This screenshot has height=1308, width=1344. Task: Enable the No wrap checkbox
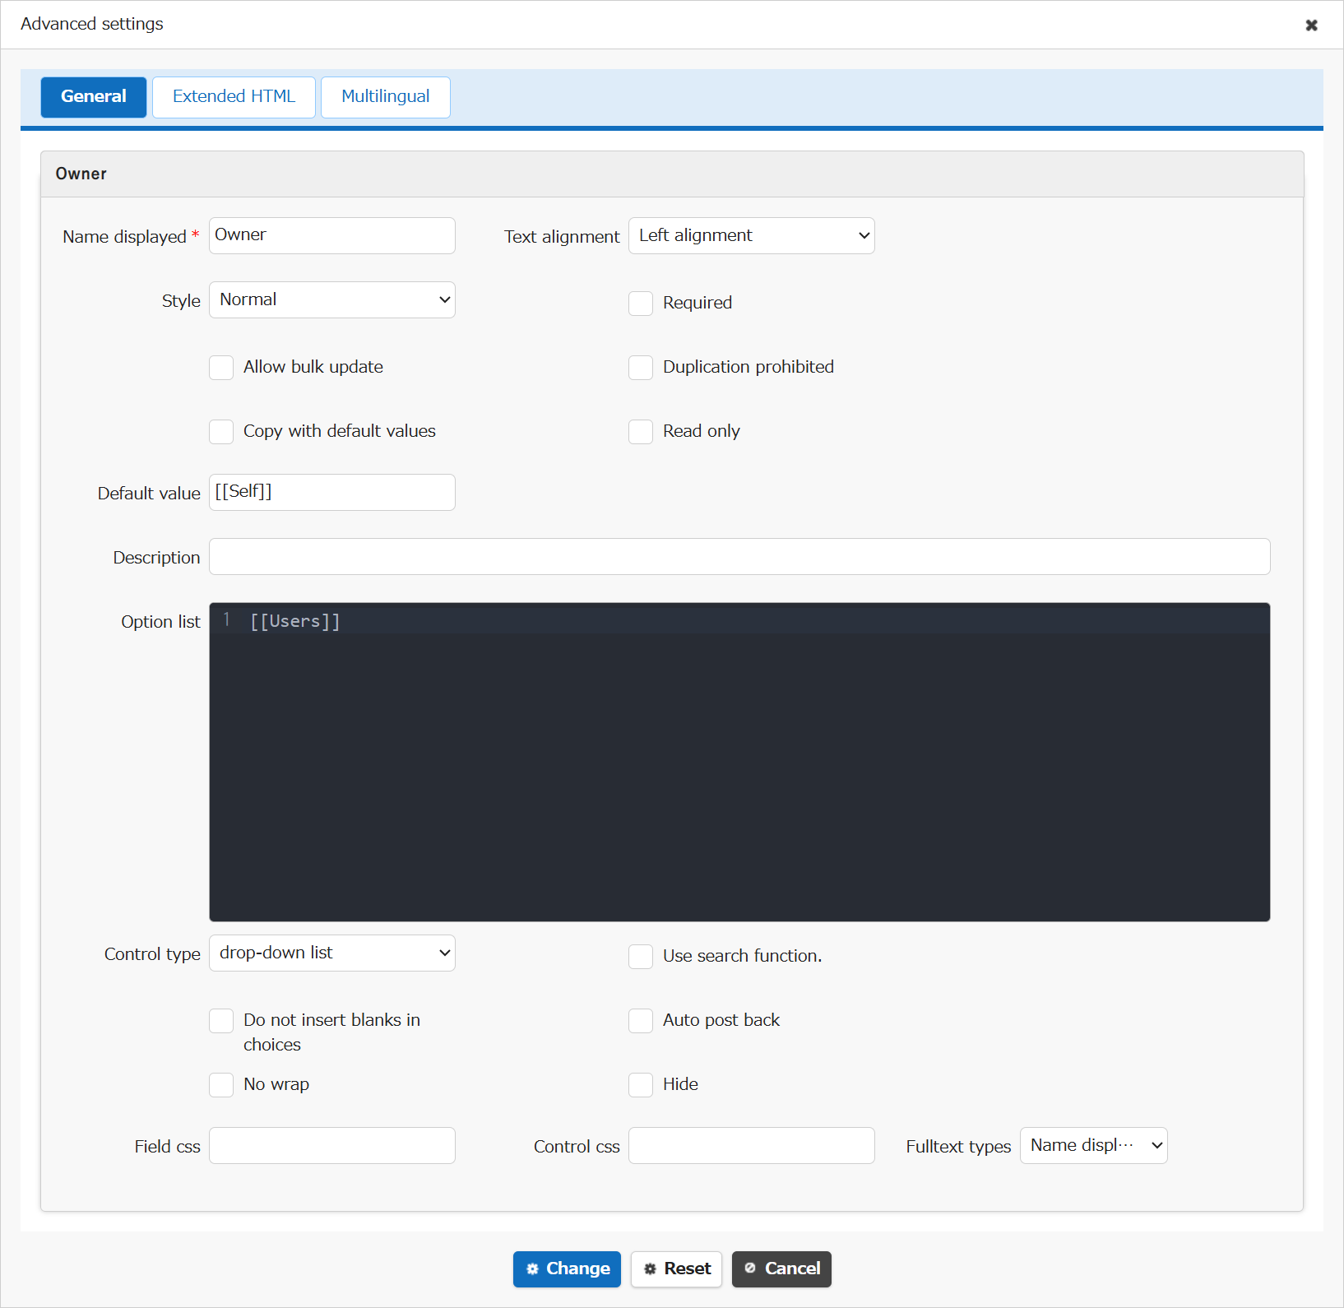click(221, 1084)
